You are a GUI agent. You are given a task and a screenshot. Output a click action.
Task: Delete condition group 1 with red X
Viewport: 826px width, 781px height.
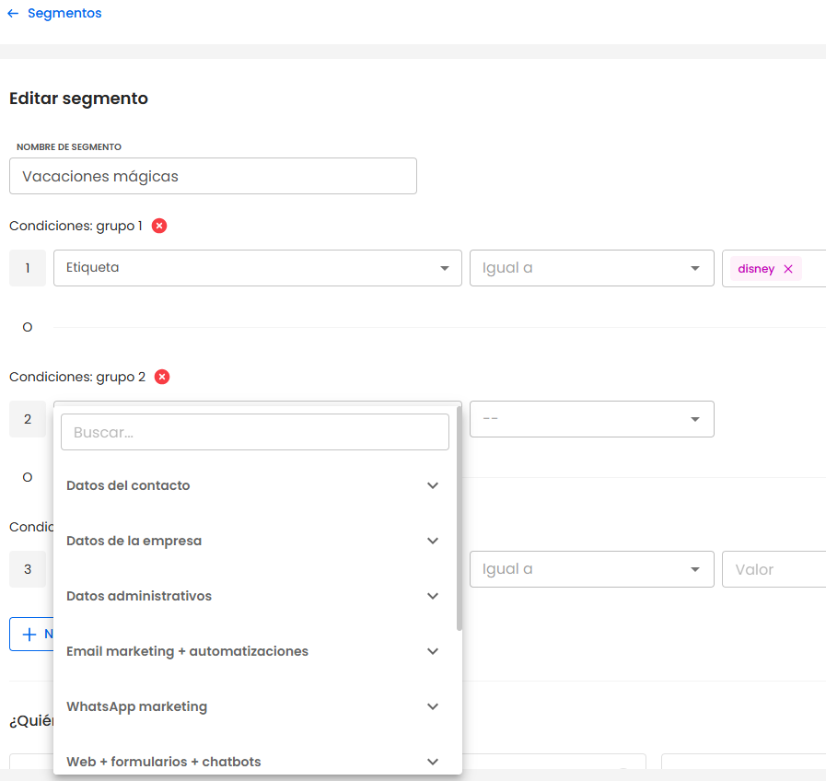pyautogui.click(x=159, y=226)
